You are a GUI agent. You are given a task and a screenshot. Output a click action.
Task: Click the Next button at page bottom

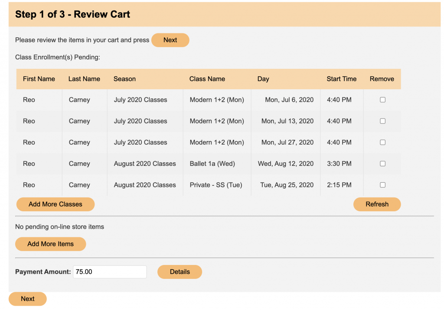(x=27, y=299)
